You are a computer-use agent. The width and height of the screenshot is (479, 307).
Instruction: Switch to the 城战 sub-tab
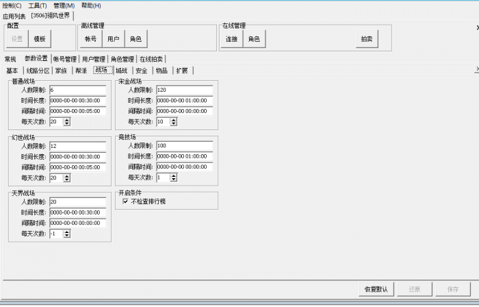coord(121,70)
